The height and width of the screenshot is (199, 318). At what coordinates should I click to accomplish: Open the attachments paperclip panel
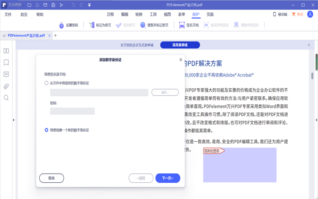click(6, 86)
